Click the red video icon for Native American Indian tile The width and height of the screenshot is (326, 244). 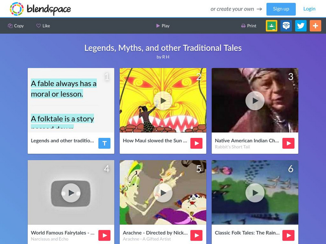[289, 143]
